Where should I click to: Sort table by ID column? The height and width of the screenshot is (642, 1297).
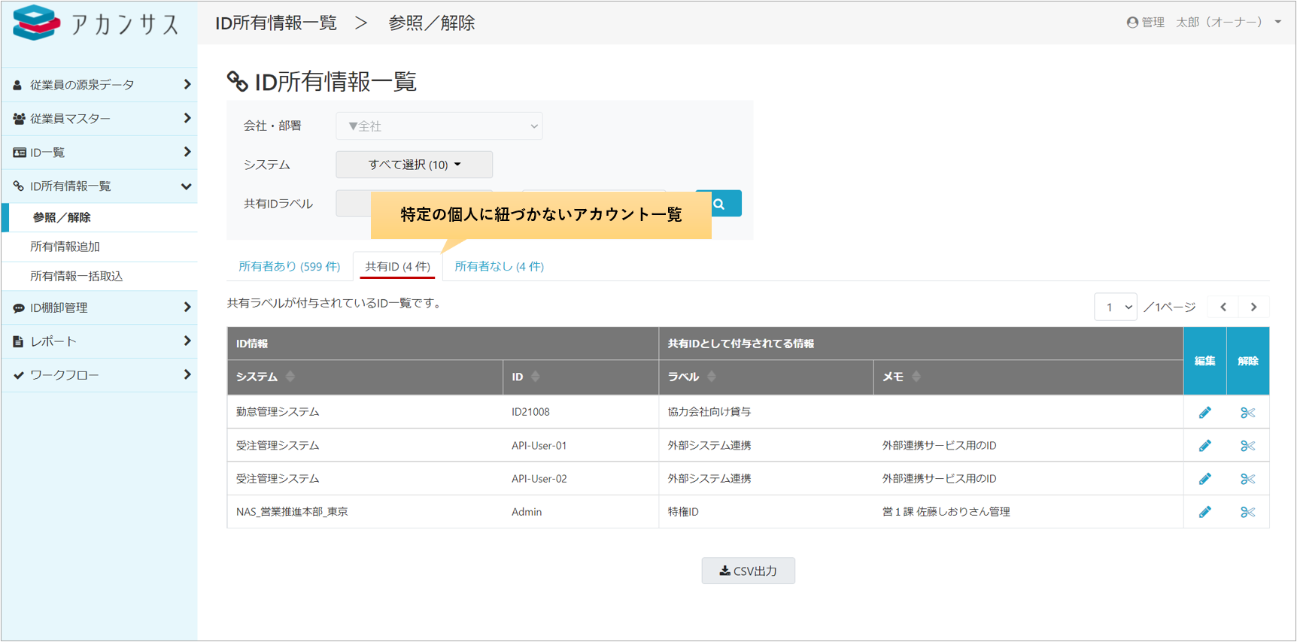[535, 377]
